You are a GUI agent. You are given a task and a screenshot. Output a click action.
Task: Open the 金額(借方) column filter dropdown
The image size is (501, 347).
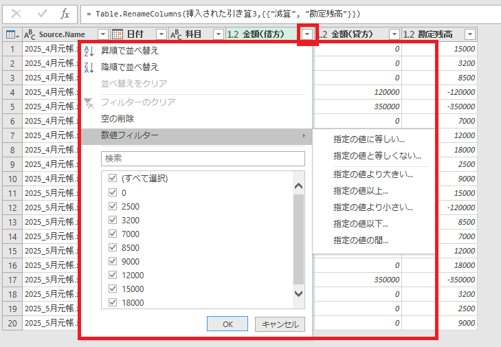point(307,34)
